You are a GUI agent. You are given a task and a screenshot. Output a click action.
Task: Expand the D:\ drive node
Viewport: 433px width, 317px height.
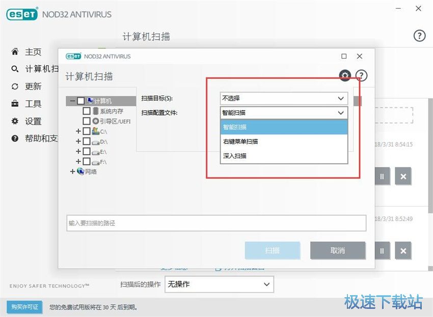tap(78, 141)
